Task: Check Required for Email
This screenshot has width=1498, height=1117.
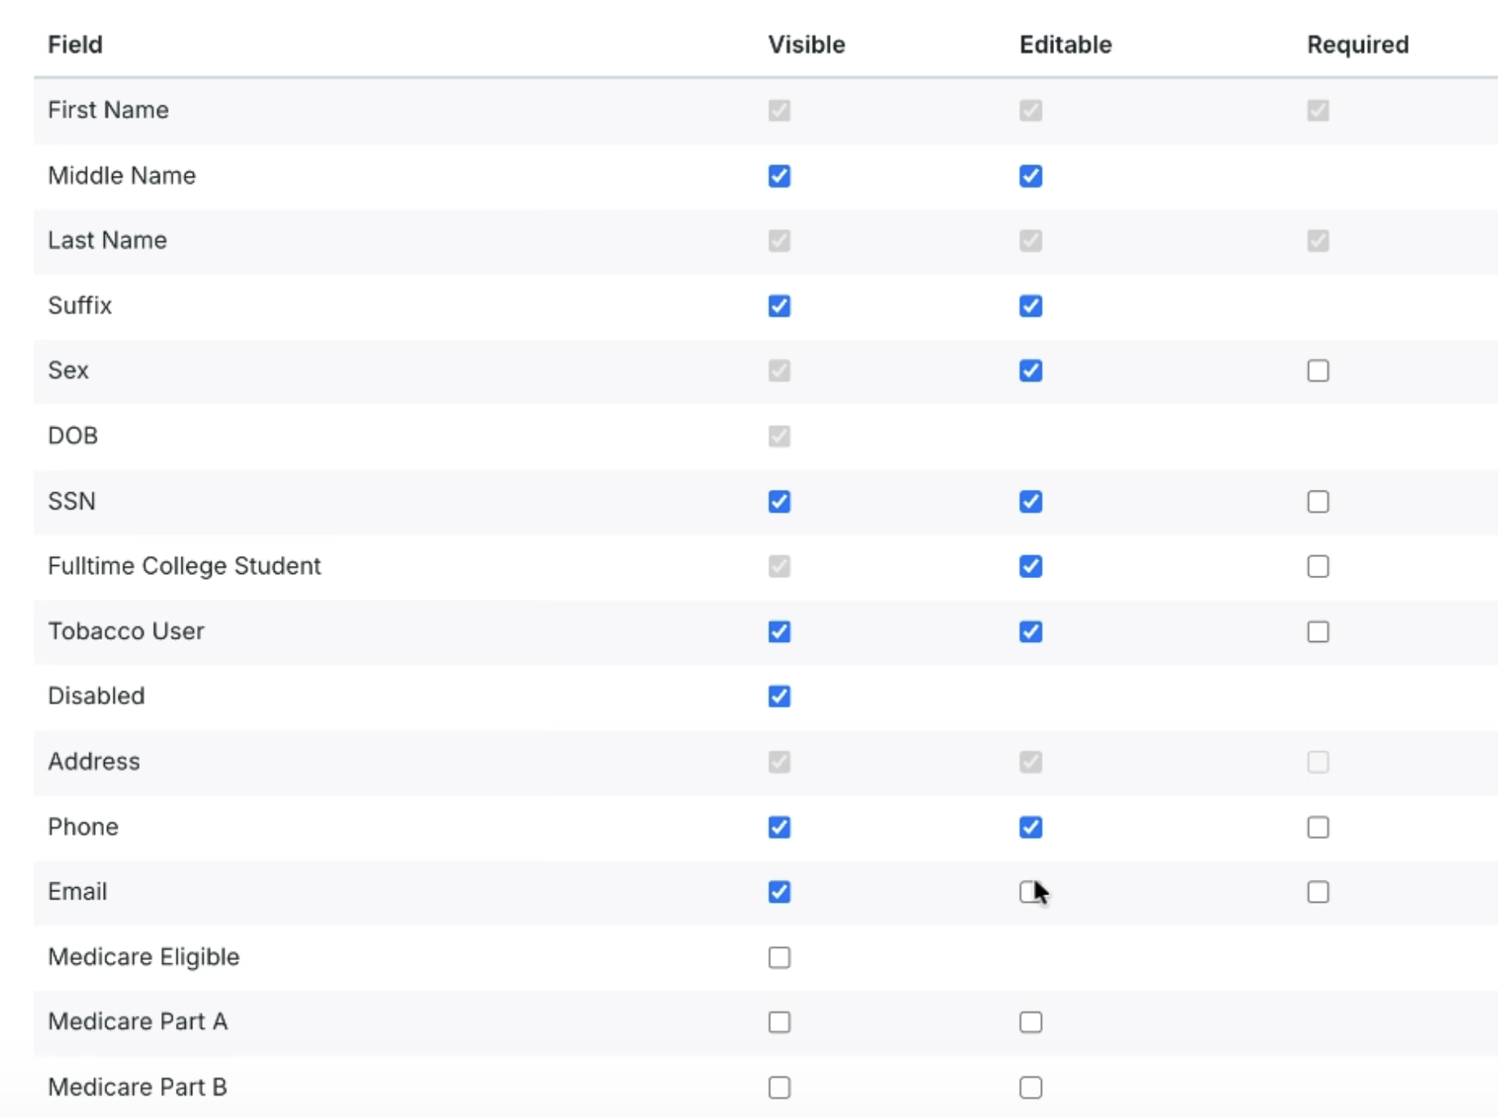Action: click(x=1317, y=891)
